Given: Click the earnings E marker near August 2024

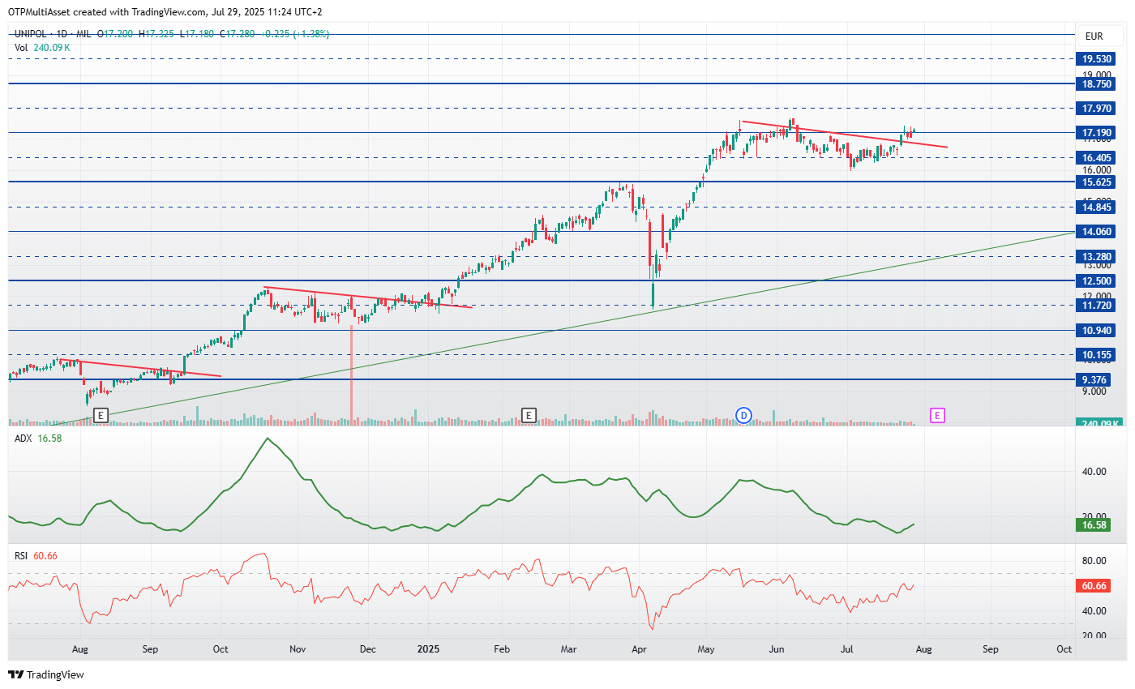Looking at the screenshot, I should coord(101,416).
